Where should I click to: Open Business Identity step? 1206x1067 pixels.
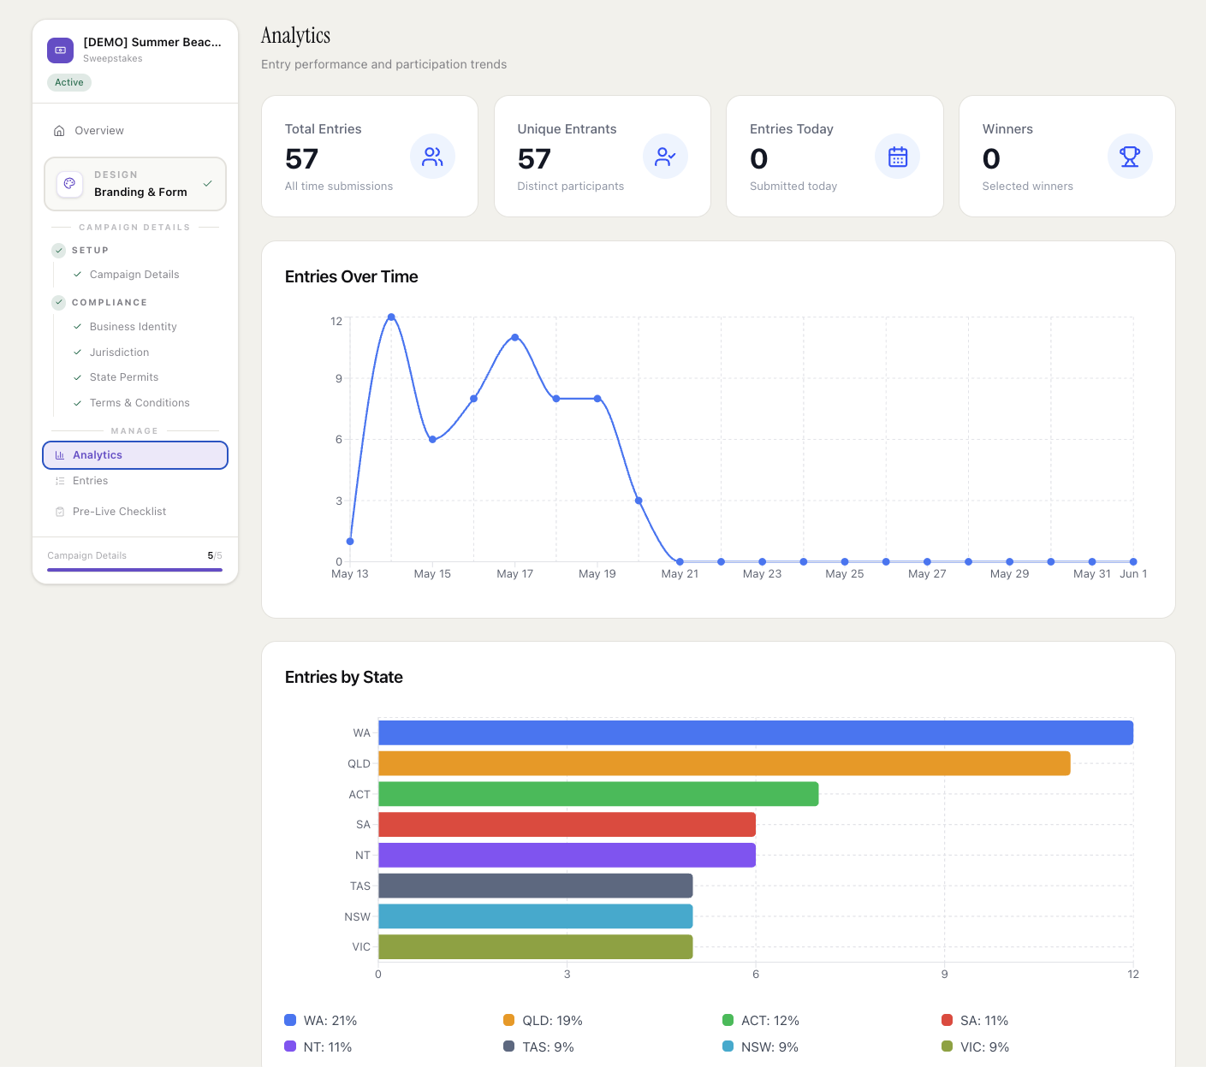(134, 327)
